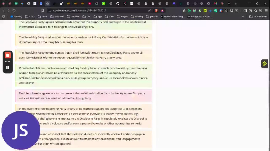Open Brave Rewards triangle icon
270x151 pixels.
(x=162, y=10)
